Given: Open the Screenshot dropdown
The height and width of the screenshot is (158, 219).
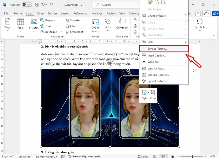Looking at the screenshot, I should pos(75,32).
